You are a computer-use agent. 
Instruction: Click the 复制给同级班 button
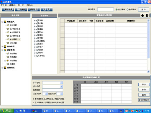tap(144, 100)
